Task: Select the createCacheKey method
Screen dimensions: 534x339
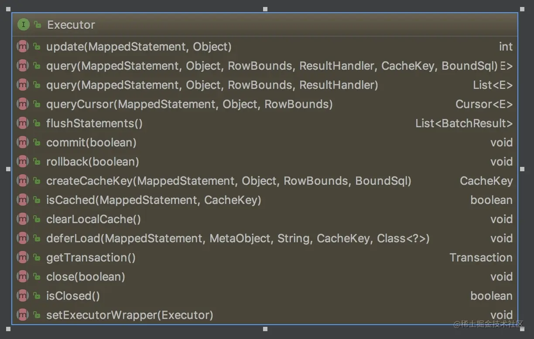Action: (x=229, y=181)
